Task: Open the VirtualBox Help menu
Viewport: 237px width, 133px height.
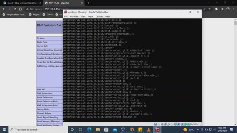Action: (x=108, y=17)
